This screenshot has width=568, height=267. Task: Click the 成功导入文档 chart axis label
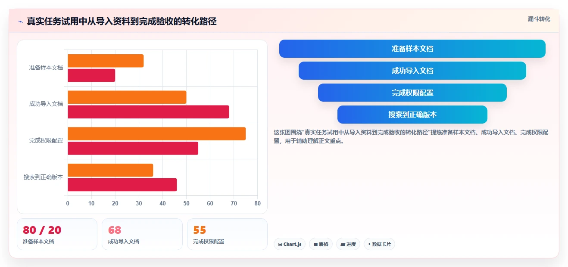pyautogui.click(x=46, y=104)
